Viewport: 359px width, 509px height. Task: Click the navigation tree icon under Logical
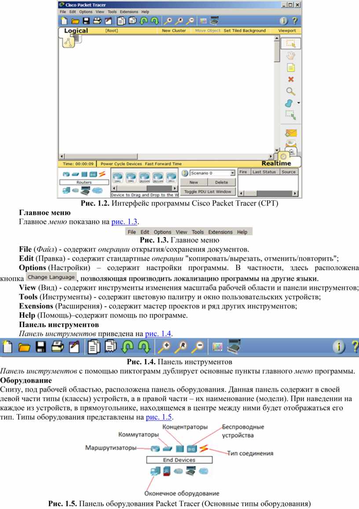[68, 42]
